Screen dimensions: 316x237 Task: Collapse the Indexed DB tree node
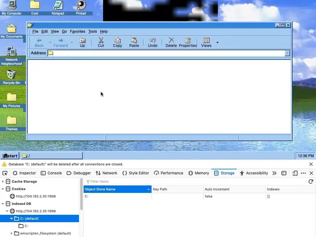pyautogui.click(x=3, y=204)
